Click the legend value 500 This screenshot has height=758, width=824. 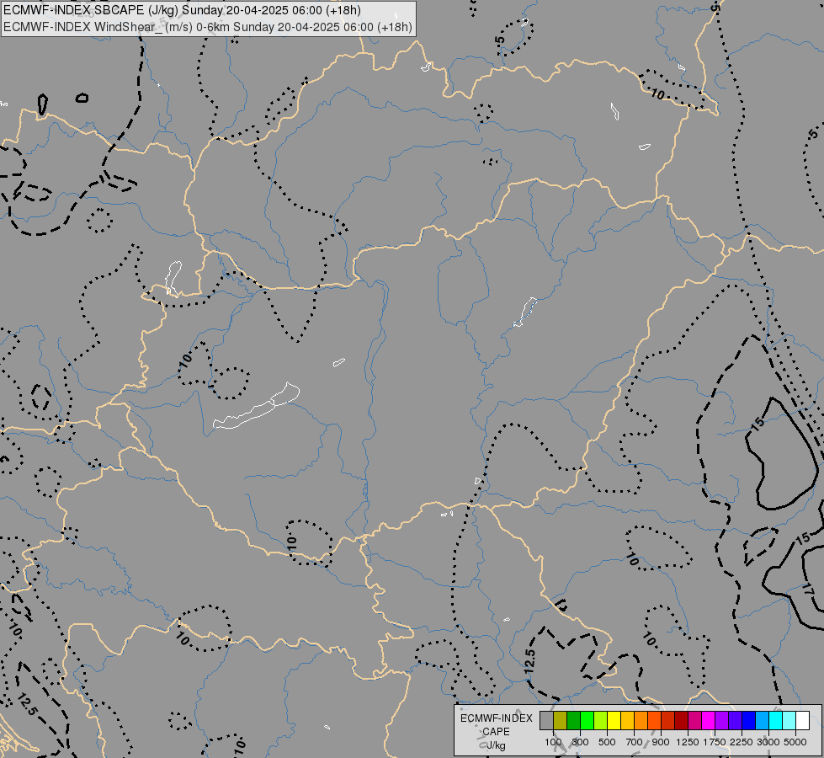coord(607,742)
